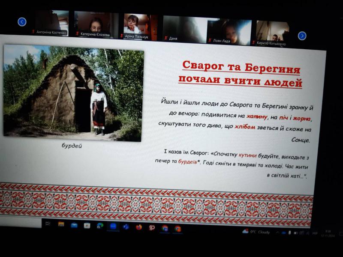Viewport: 343px width, 257px height.
Task: Click the бурдей caption under the photo
Action: (72, 146)
